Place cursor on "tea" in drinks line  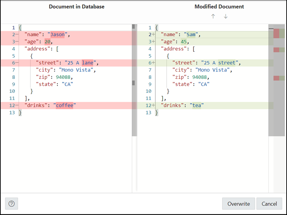click(x=196, y=105)
